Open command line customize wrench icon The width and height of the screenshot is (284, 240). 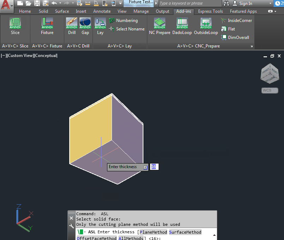(x=71, y=226)
